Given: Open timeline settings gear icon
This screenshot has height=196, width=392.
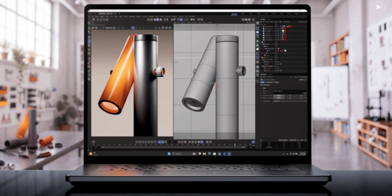Looking at the screenshot, I should [94, 142].
